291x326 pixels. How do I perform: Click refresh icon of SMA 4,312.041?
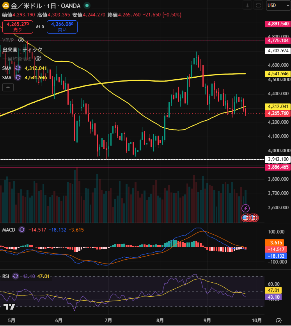(18, 68)
